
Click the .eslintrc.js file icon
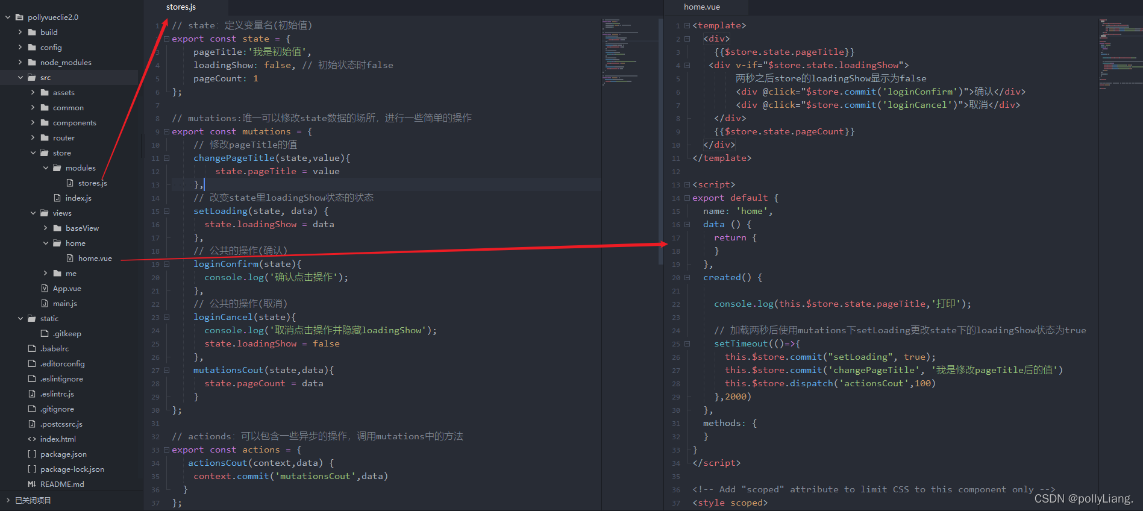pyautogui.click(x=32, y=394)
